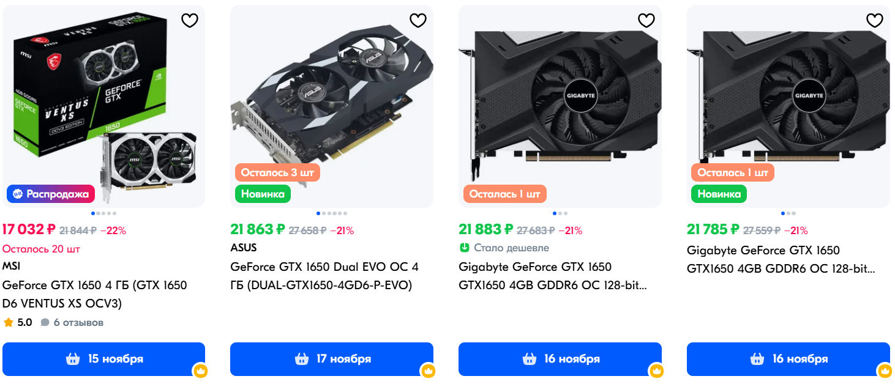
Task: Add third Gigabyte card to cart
Action: 560,359
